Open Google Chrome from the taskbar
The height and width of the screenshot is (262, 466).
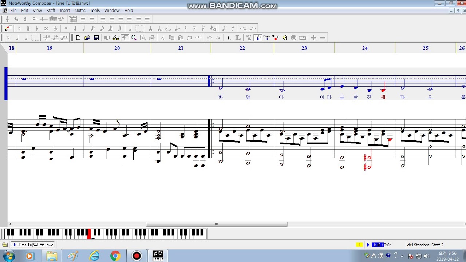click(115, 256)
